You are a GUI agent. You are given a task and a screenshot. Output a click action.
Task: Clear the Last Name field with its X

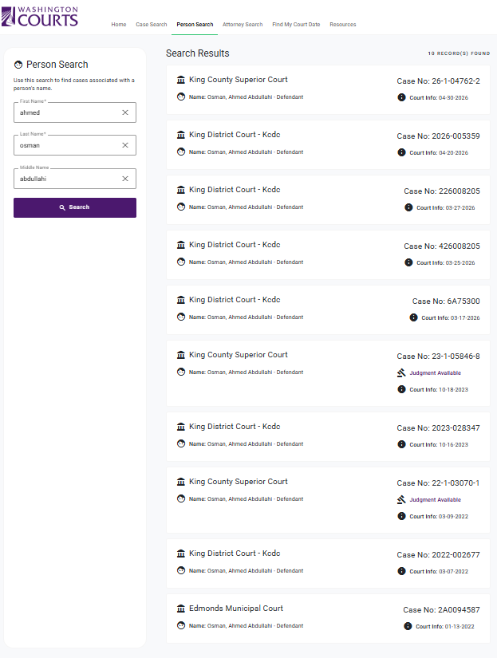pos(125,145)
